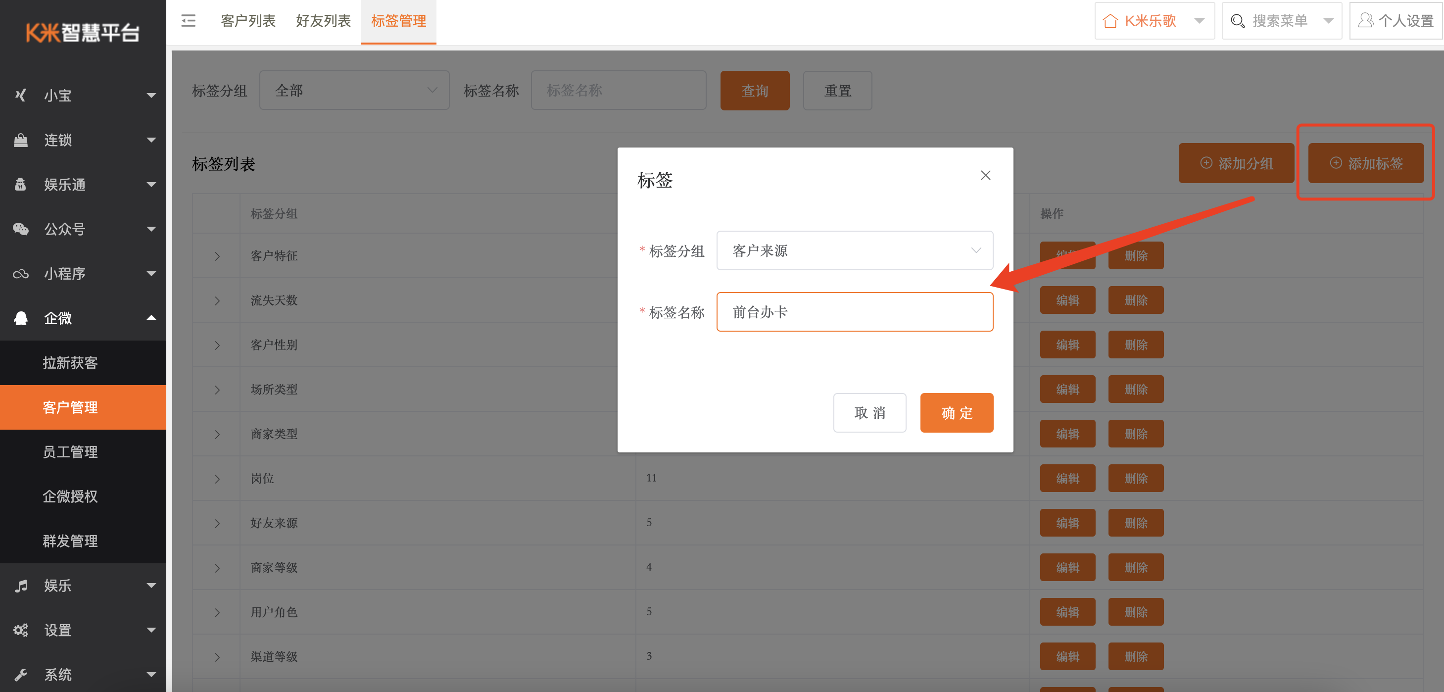Open the K米乐歌 store selector dropdown
Viewport: 1444px width, 692px height.
(x=1154, y=21)
